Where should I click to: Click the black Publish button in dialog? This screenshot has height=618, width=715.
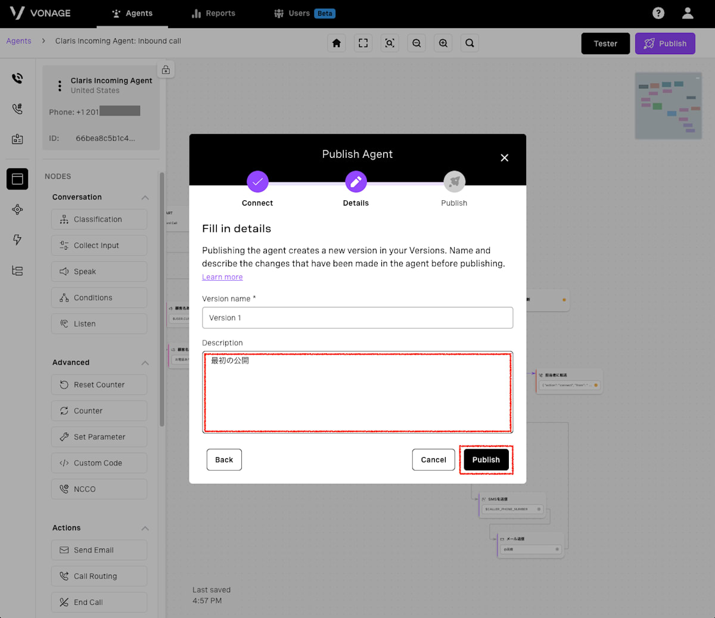click(x=486, y=459)
